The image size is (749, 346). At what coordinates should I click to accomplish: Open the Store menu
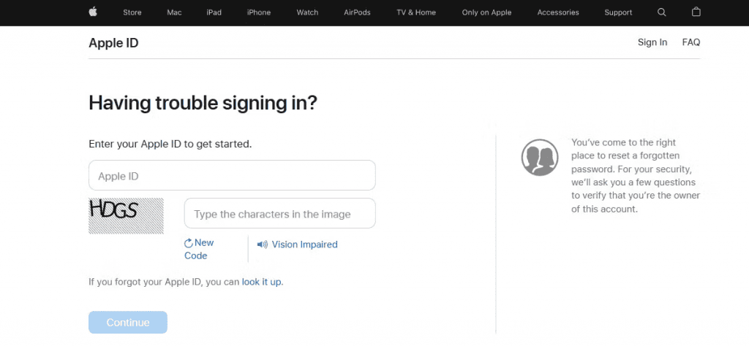pos(132,12)
